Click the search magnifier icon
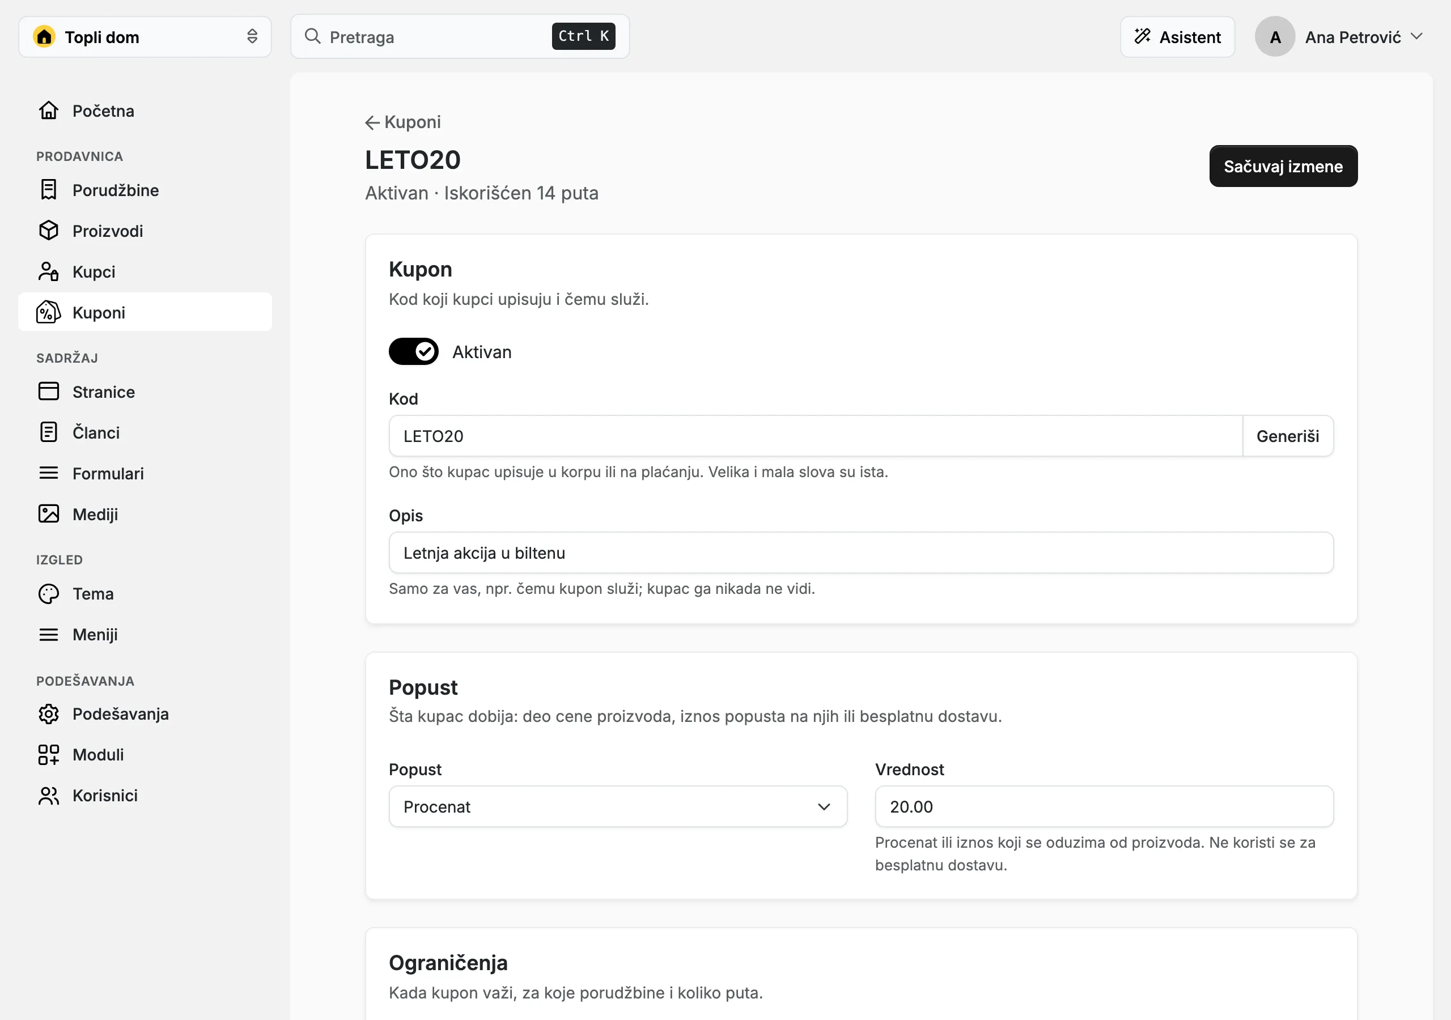The width and height of the screenshot is (1451, 1020). (x=313, y=37)
